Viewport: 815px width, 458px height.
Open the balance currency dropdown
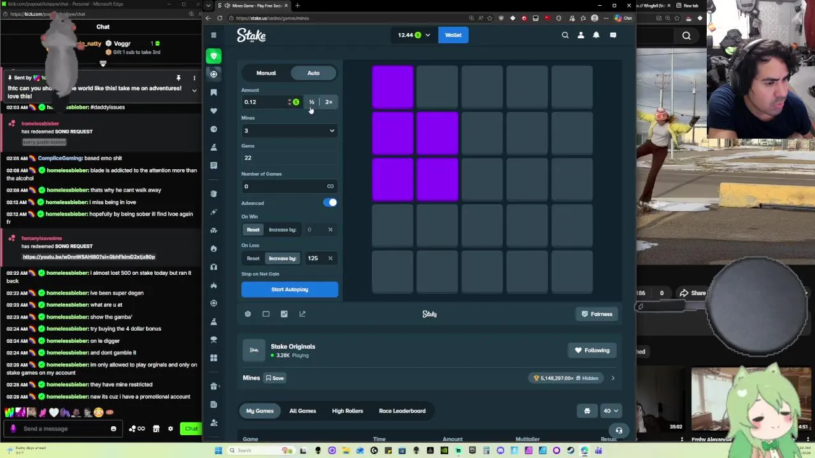click(x=414, y=35)
